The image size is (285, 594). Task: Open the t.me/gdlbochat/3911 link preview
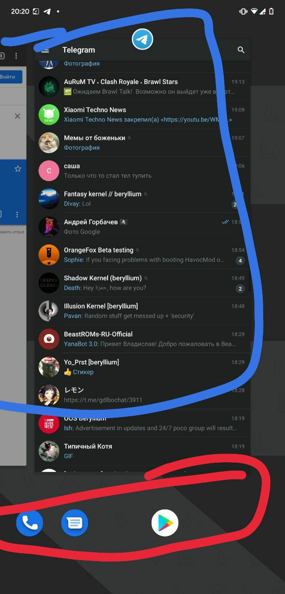[103, 400]
